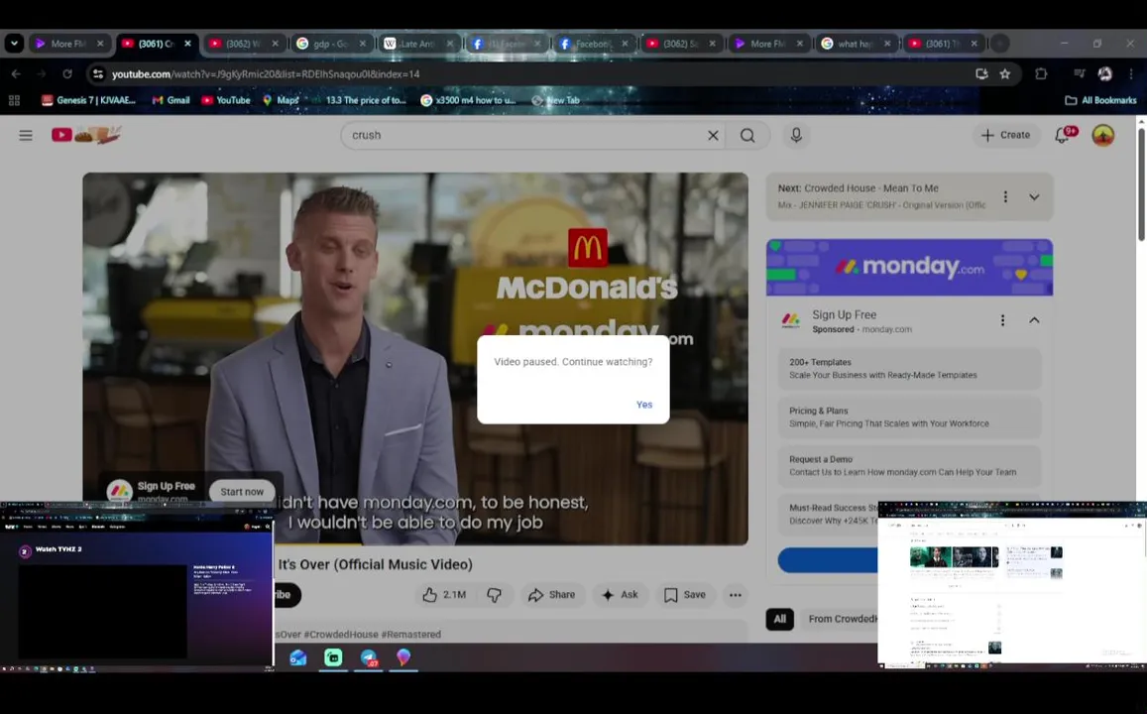Open the Genesis 7 bookmark
The width and height of the screenshot is (1147, 714).
(88, 100)
